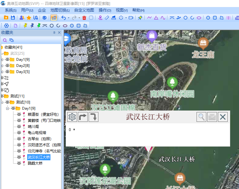Click the gear icon in the popup
This screenshot has height=189, width=239.
(x=72, y=117)
